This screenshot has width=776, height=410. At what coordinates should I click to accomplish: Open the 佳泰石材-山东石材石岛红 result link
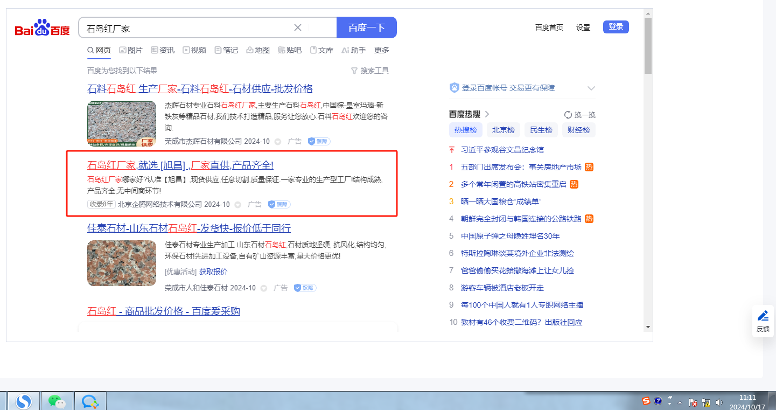coord(188,228)
